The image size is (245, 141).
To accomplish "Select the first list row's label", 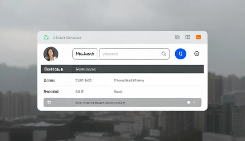I will pos(49,80).
